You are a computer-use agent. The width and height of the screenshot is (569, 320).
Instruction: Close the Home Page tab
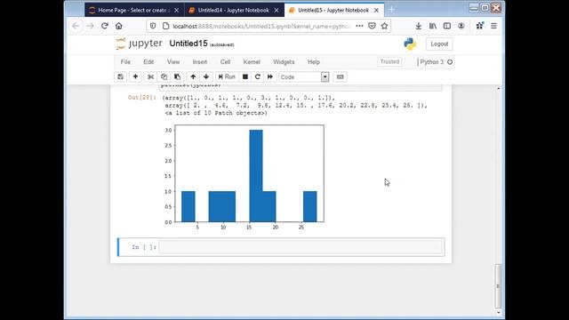[177, 10]
